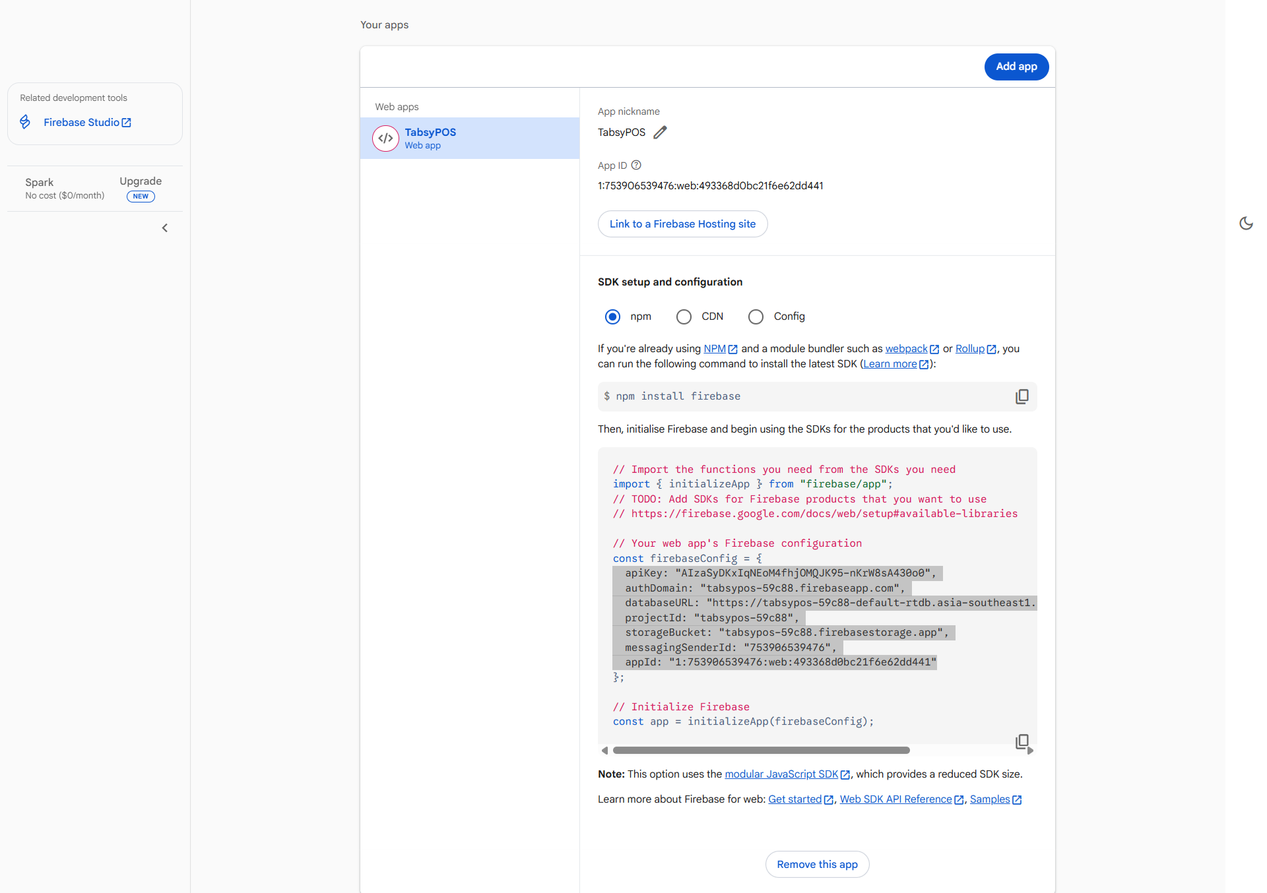
Task: Click the appId line in code
Action: (x=781, y=662)
